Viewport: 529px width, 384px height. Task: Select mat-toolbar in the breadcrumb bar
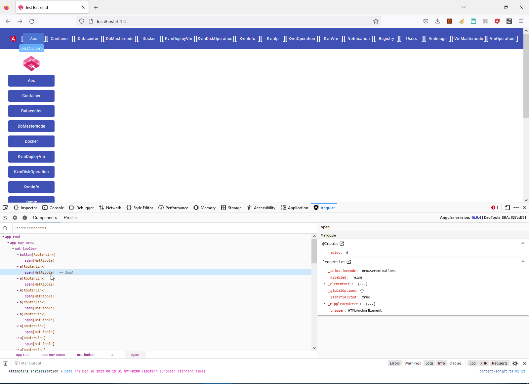(86, 355)
